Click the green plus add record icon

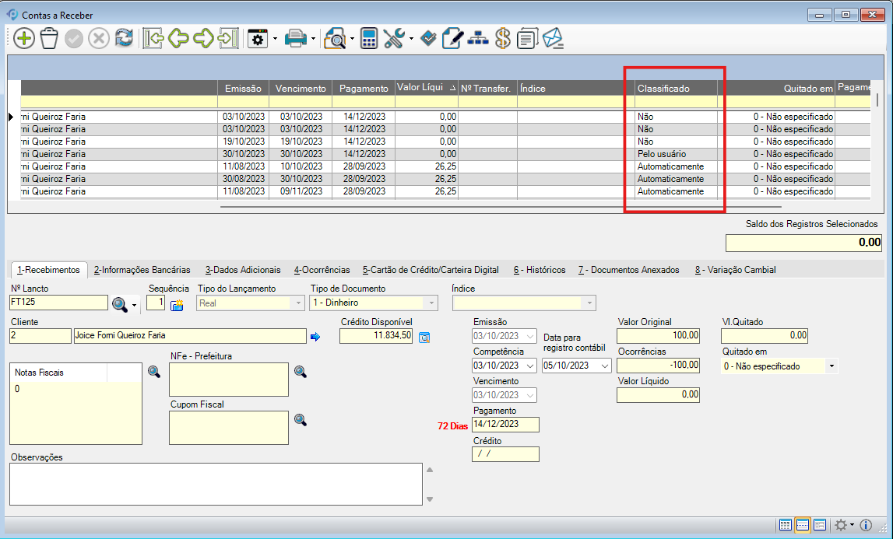(x=24, y=38)
